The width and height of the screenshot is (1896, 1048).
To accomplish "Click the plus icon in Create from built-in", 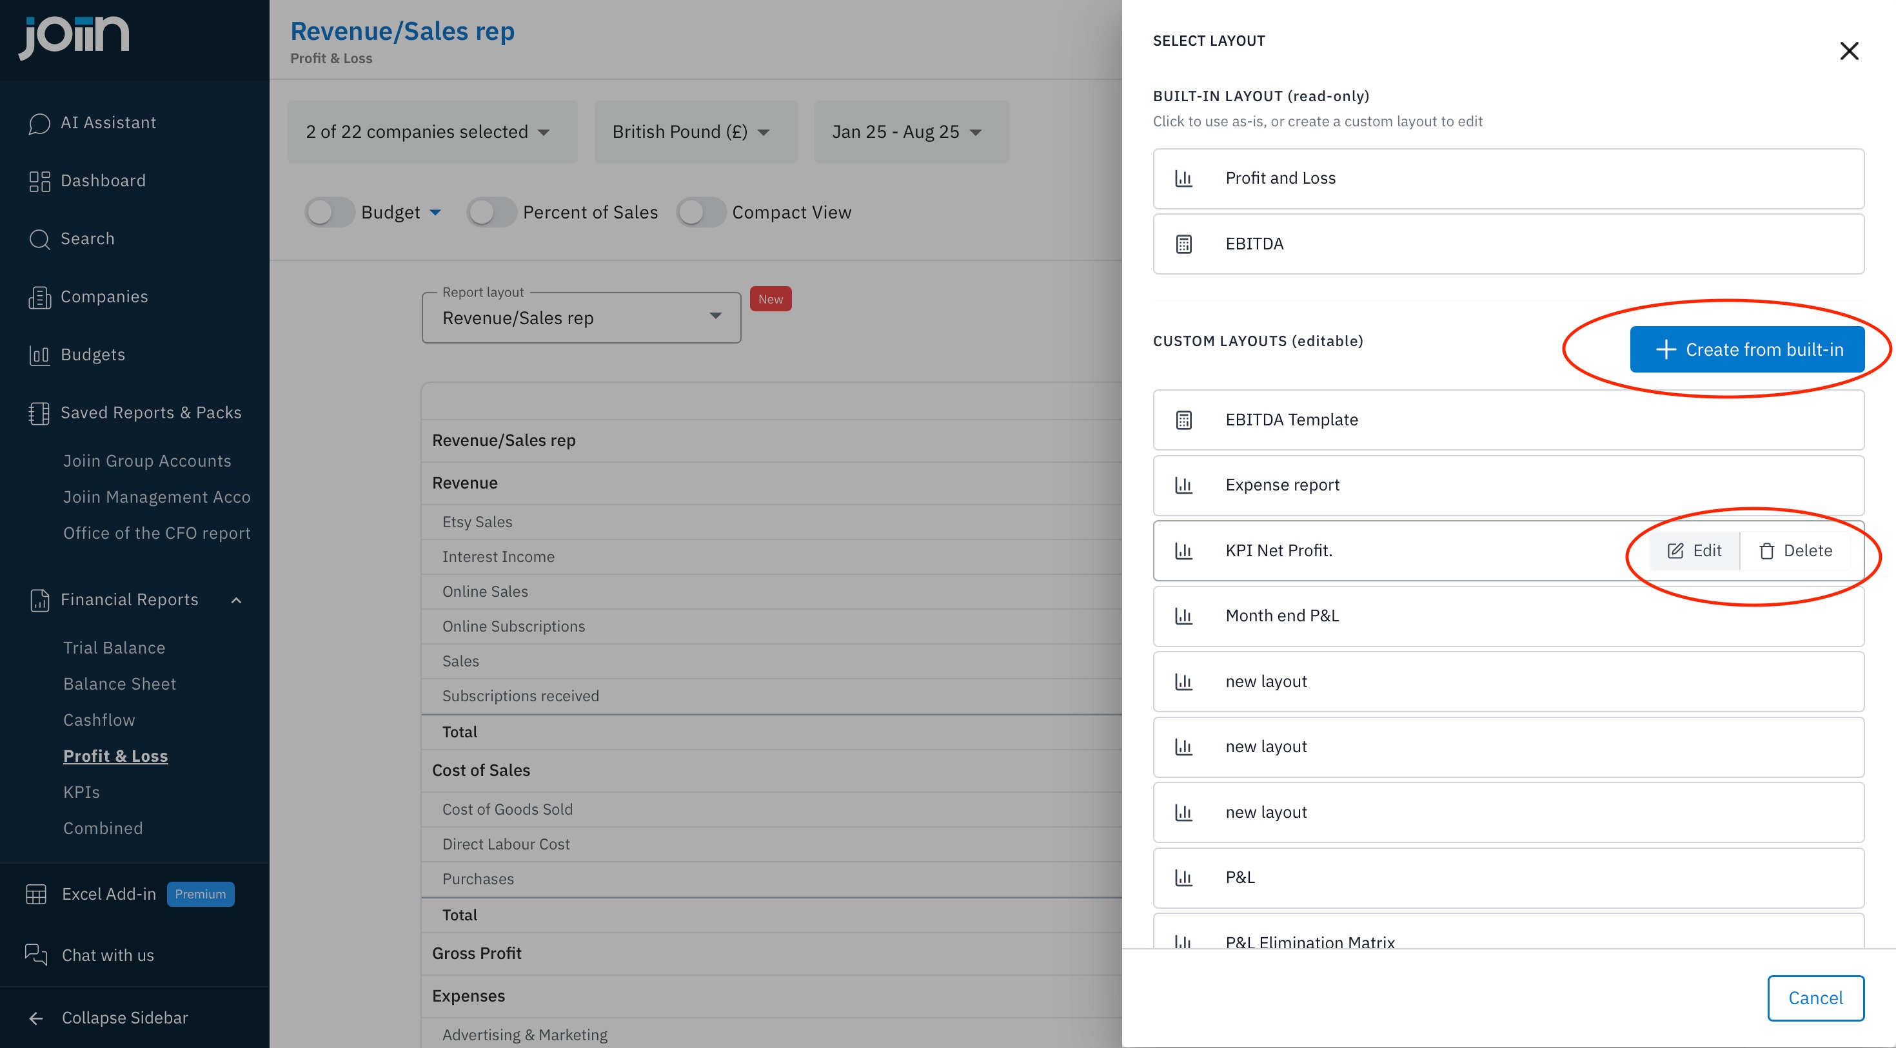I will pos(1666,349).
